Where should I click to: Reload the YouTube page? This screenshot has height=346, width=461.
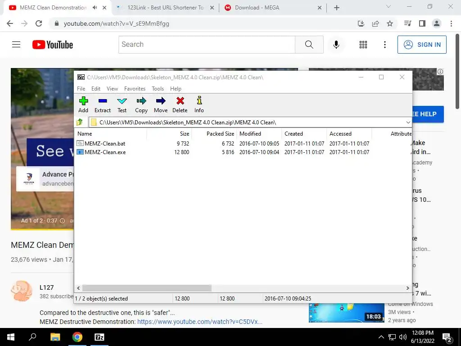[39, 23]
